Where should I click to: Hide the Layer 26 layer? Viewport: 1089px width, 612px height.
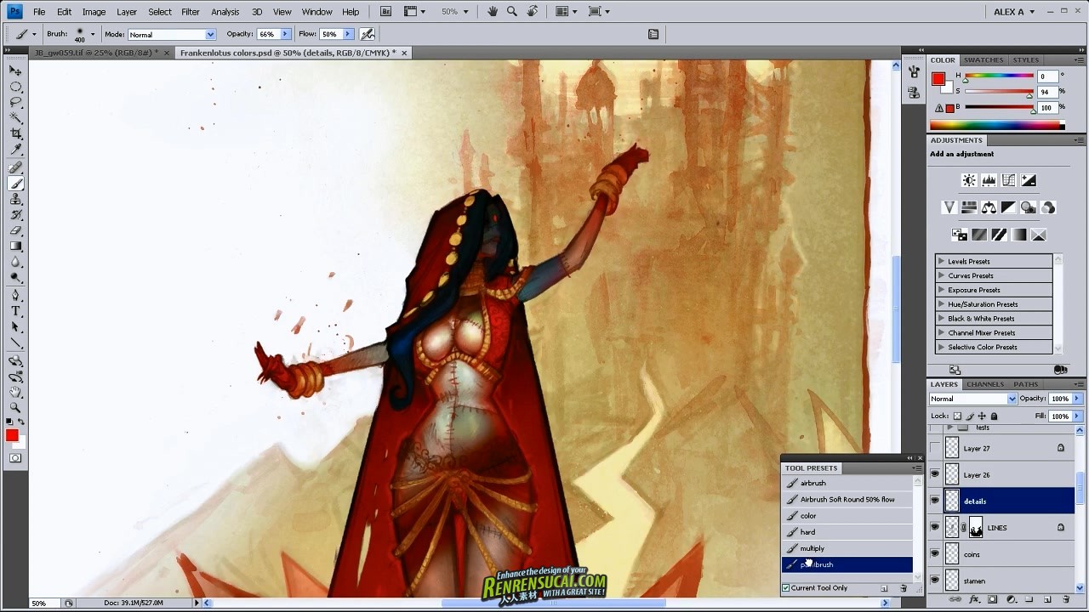[x=935, y=474]
